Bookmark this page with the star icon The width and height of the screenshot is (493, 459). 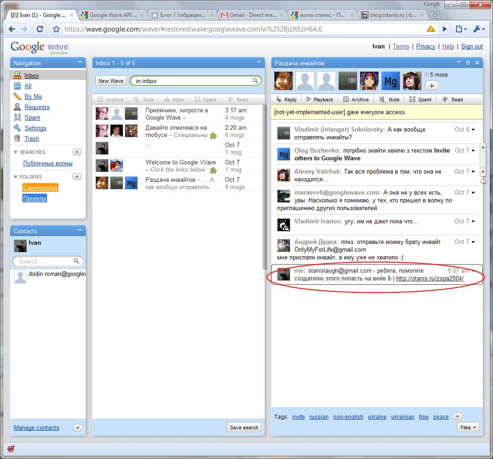pyautogui.click(x=56, y=29)
